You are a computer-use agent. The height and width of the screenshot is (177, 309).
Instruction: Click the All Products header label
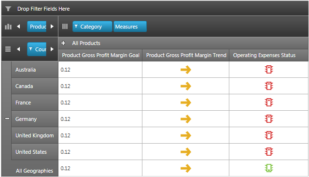tap(86, 43)
